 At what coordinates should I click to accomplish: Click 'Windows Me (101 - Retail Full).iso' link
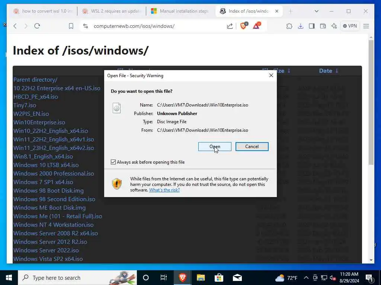pos(58,216)
